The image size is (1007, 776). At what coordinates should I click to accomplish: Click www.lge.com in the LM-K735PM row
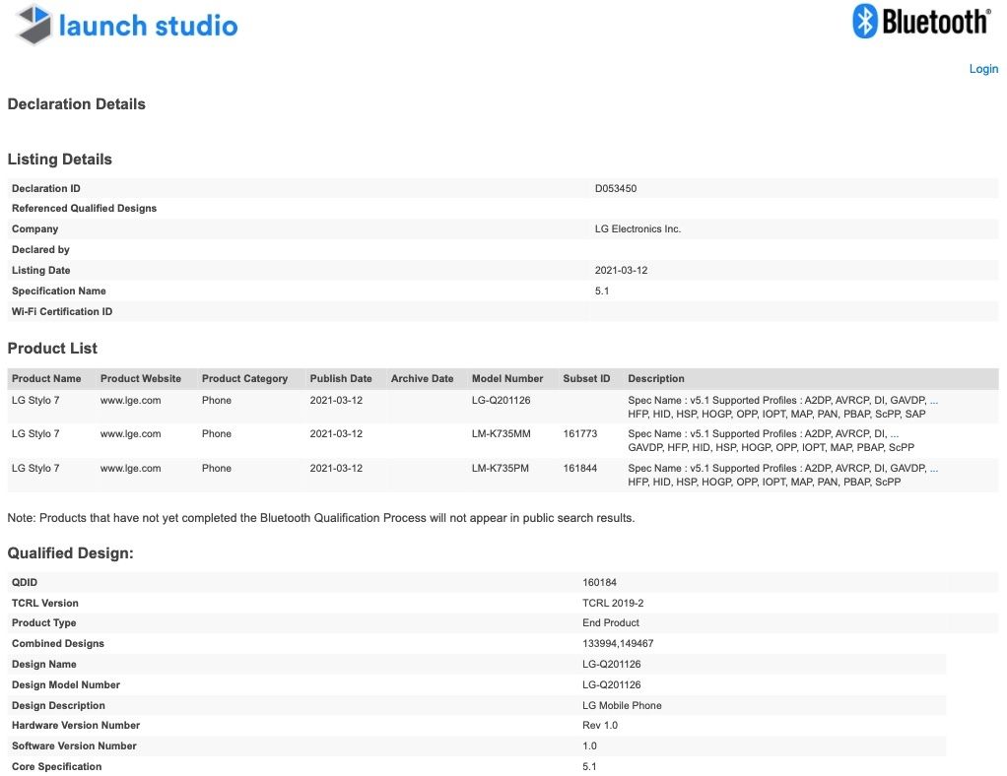(130, 468)
